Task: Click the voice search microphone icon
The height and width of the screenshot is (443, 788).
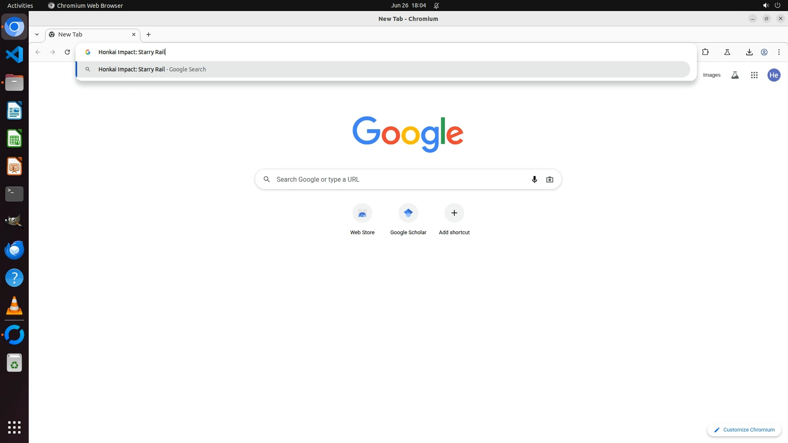Action: click(x=534, y=179)
